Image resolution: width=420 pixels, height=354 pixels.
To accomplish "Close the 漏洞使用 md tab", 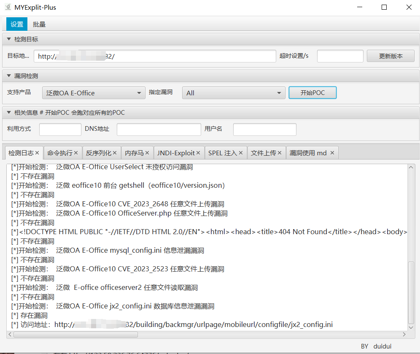I will (x=332, y=153).
